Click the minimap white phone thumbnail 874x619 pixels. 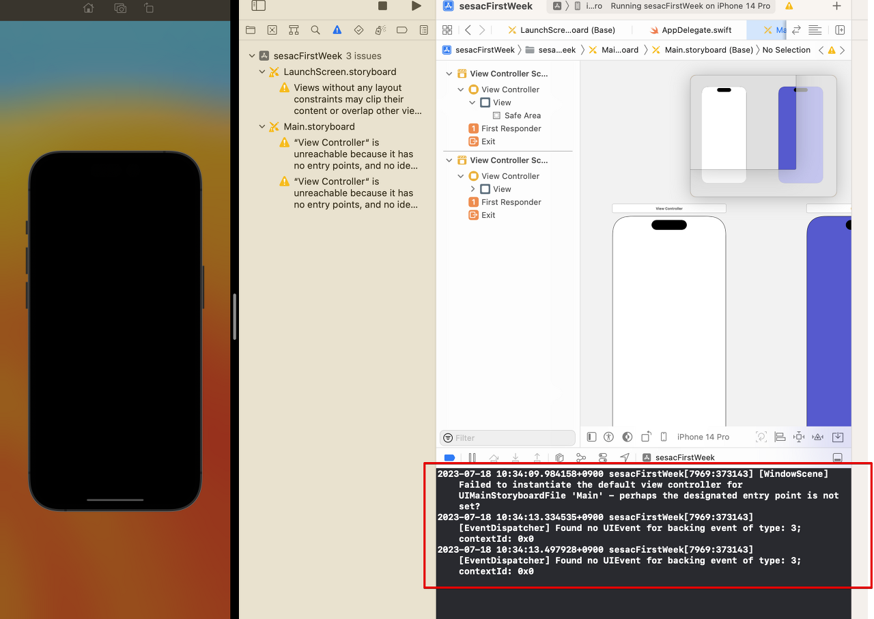point(724,134)
